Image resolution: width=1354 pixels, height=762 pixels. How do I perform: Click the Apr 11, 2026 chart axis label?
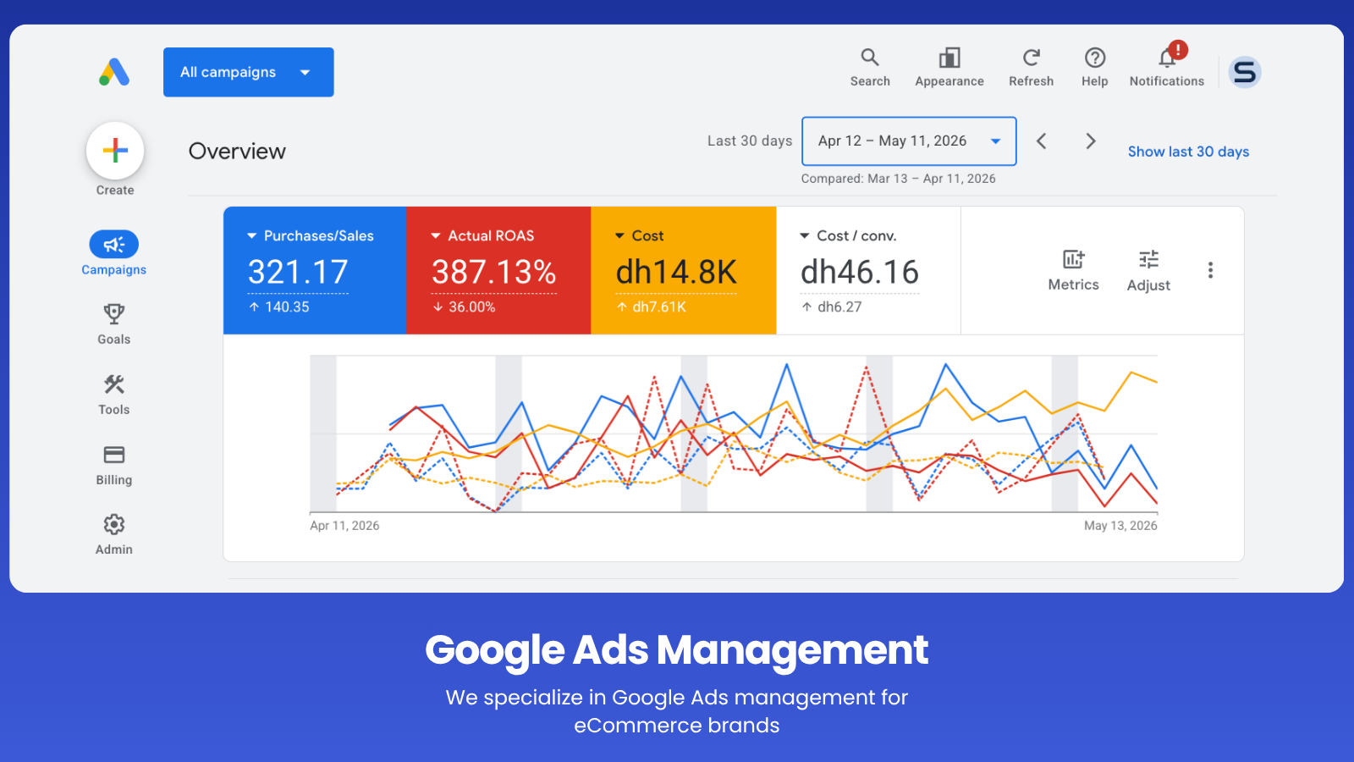pos(344,526)
